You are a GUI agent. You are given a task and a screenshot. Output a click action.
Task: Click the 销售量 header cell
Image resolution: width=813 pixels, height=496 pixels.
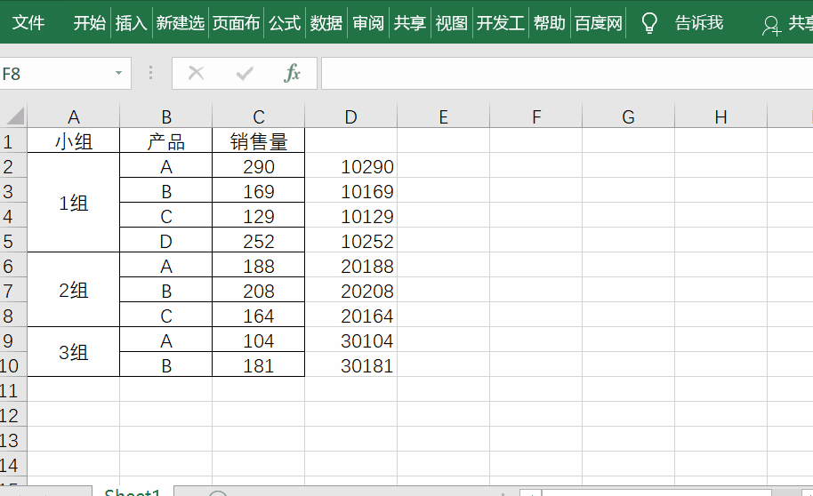click(258, 141)
